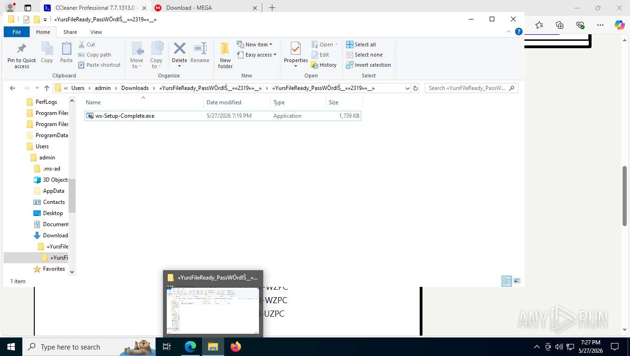Viewport: 630px width, 356px height.
Task: Click navigation pane scroll-down arrow
Action: [x=72, y=272]
